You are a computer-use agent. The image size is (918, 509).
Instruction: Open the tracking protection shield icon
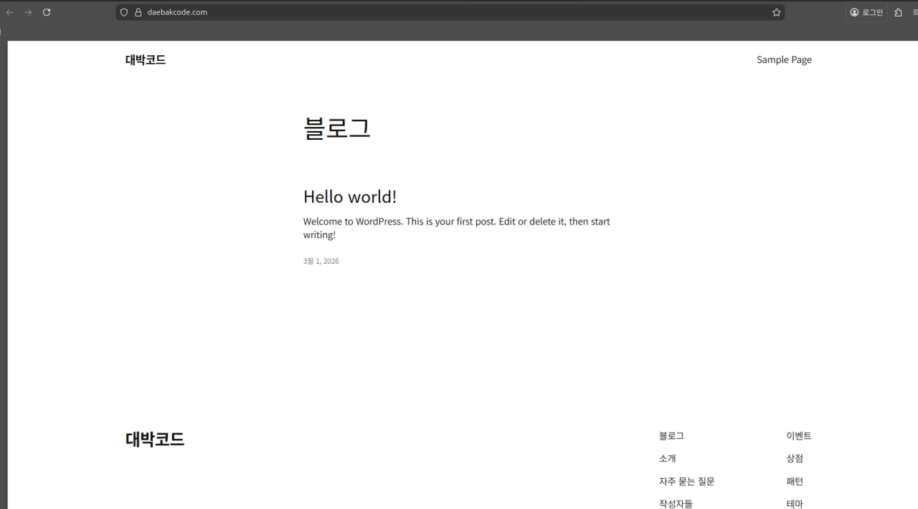[x=123, y=12]
